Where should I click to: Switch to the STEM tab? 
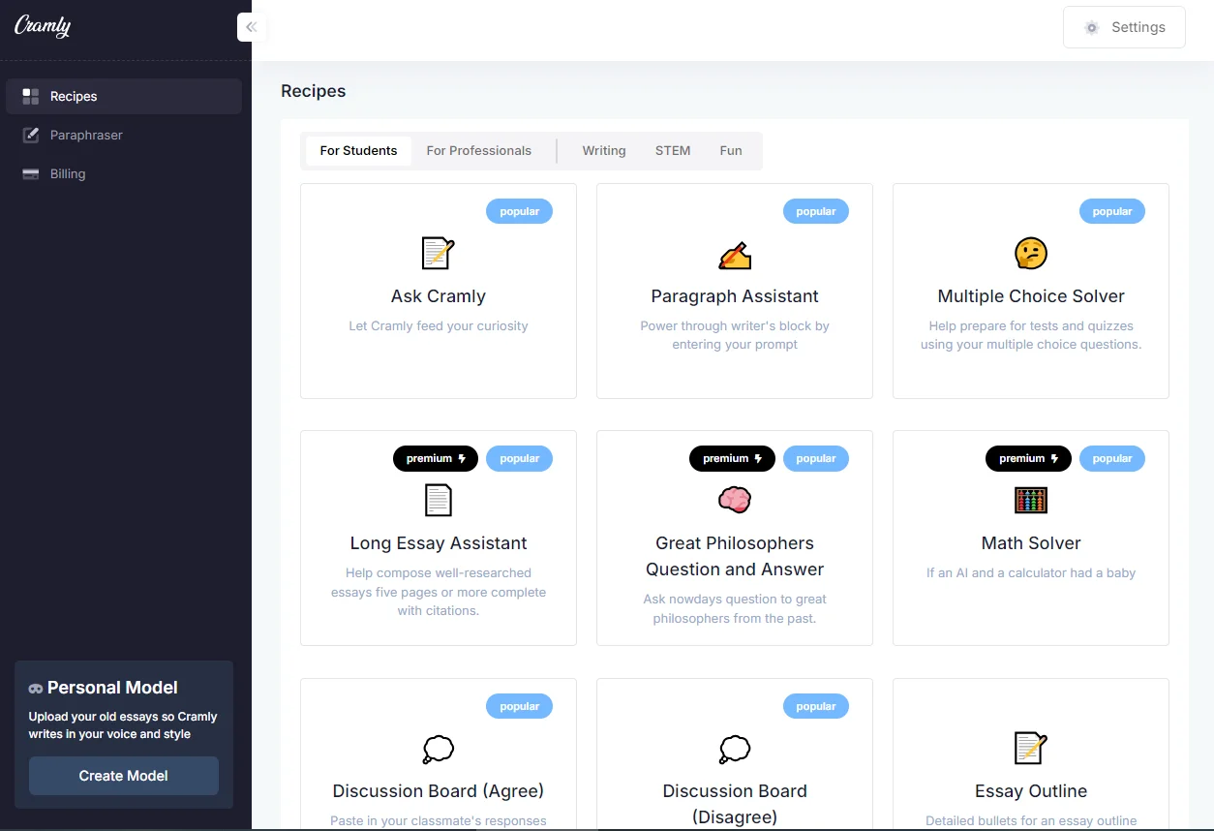tap(673, 150)
